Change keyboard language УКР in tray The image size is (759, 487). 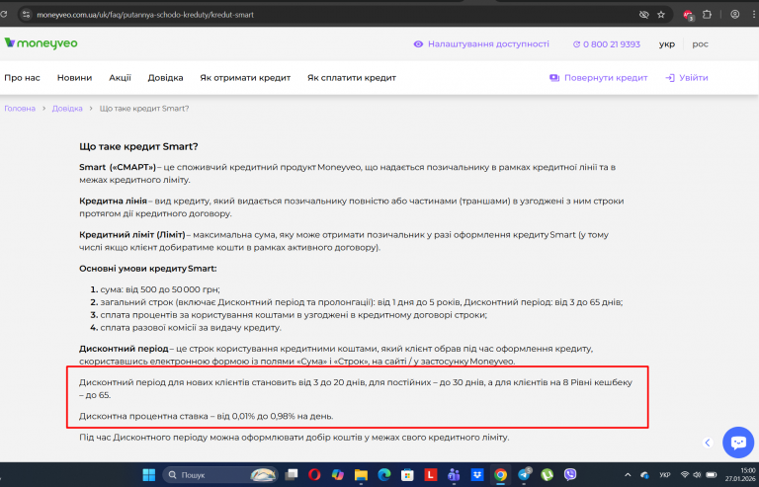tap(665, 475)
